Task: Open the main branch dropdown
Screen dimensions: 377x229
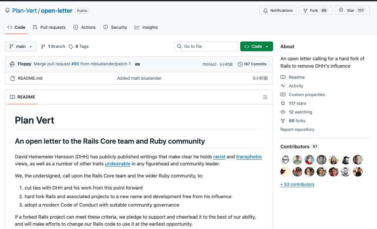Action: 21,47
